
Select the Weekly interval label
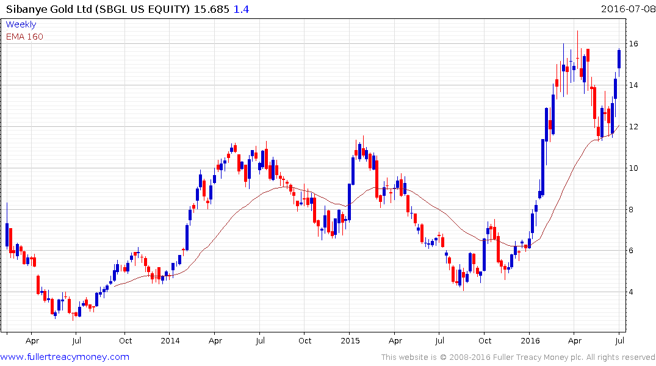pyautogui.click(x=21, y=24)
